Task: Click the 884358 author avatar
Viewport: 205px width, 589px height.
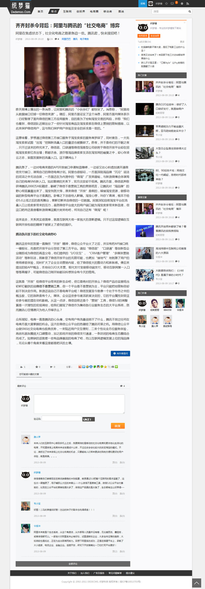Action: (168, 303)
